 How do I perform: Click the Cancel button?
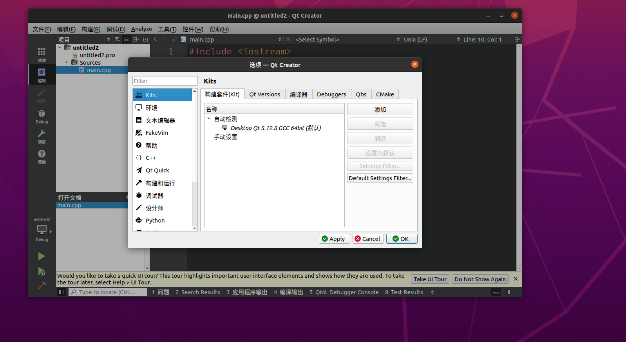(x=368, y=239)
